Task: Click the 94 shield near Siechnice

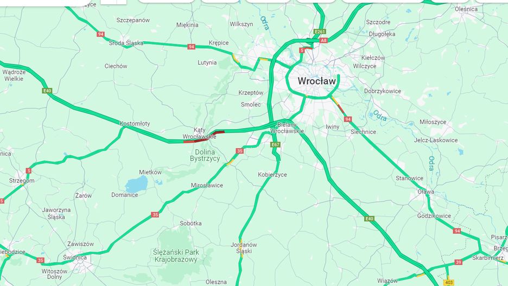Action: coord(348,119)
